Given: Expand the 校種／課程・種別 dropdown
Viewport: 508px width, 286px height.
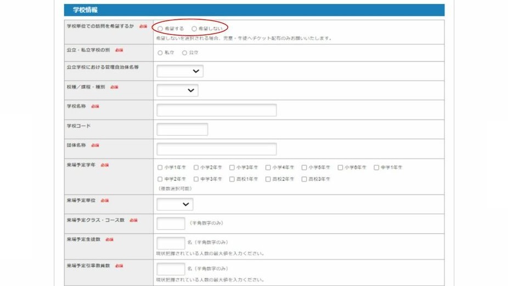Looking at the screenshot, I should (177, 90).
